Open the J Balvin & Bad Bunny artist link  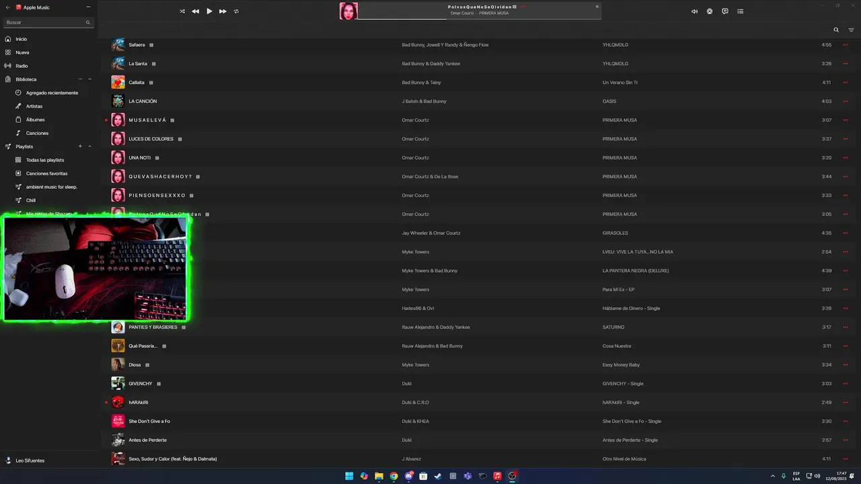424,102
